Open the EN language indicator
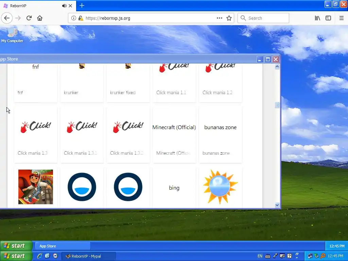348x261 pixels. coord(260,256)
